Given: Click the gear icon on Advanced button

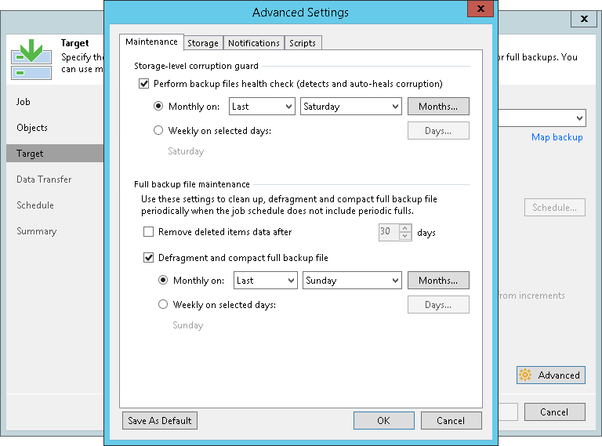Looking at the screenshot, I should (525, 375).
